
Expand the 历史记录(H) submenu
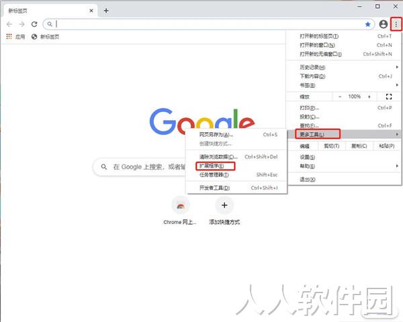344,67
